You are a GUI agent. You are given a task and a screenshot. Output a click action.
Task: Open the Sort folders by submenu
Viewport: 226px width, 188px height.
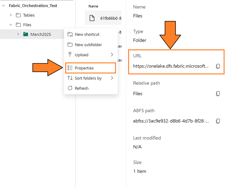112,78
